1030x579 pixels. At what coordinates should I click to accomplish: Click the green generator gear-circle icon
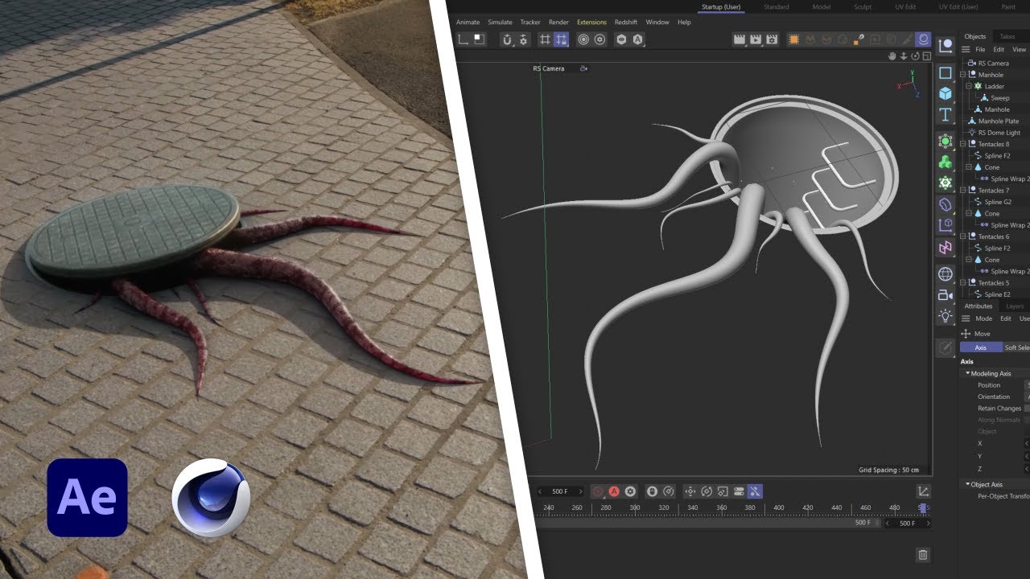[946, 142]
